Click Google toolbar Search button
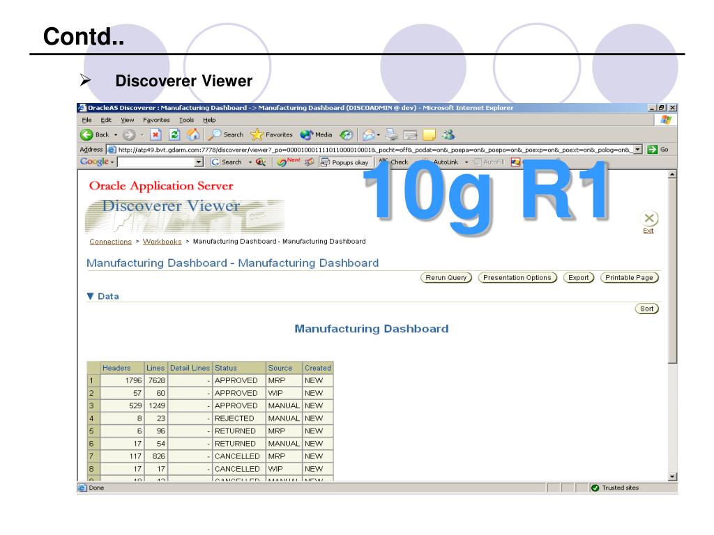 click(x=227, y=162)
